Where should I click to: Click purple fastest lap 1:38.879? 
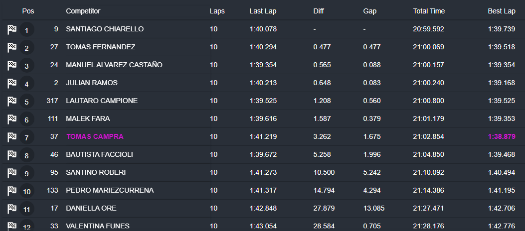[502, 136]
